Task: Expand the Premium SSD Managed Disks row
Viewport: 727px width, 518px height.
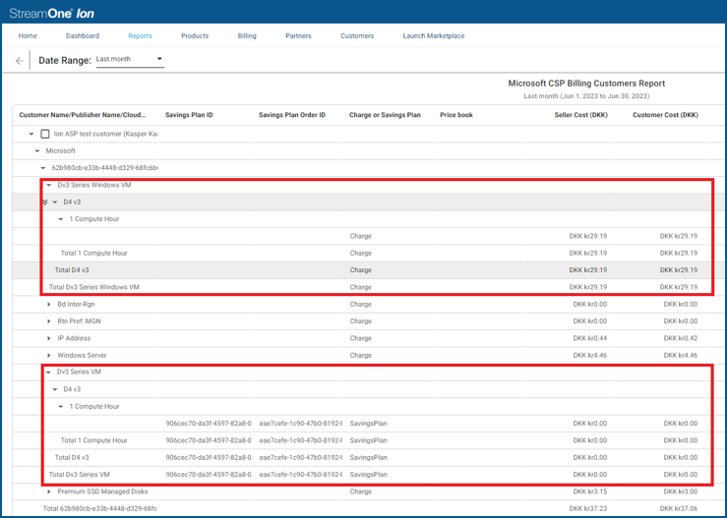Action: coord(49,491)
